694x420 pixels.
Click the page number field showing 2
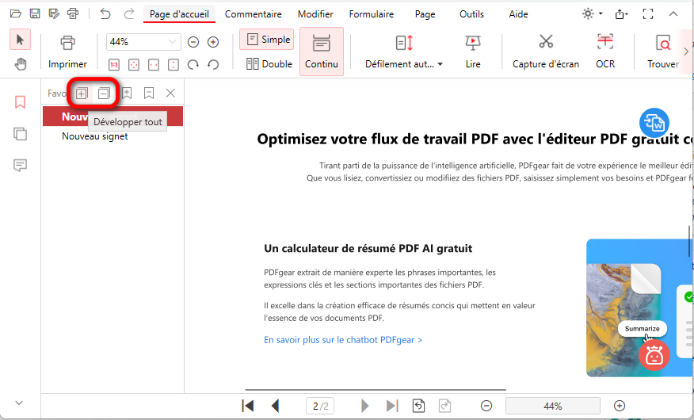click(x=320, y=406)
